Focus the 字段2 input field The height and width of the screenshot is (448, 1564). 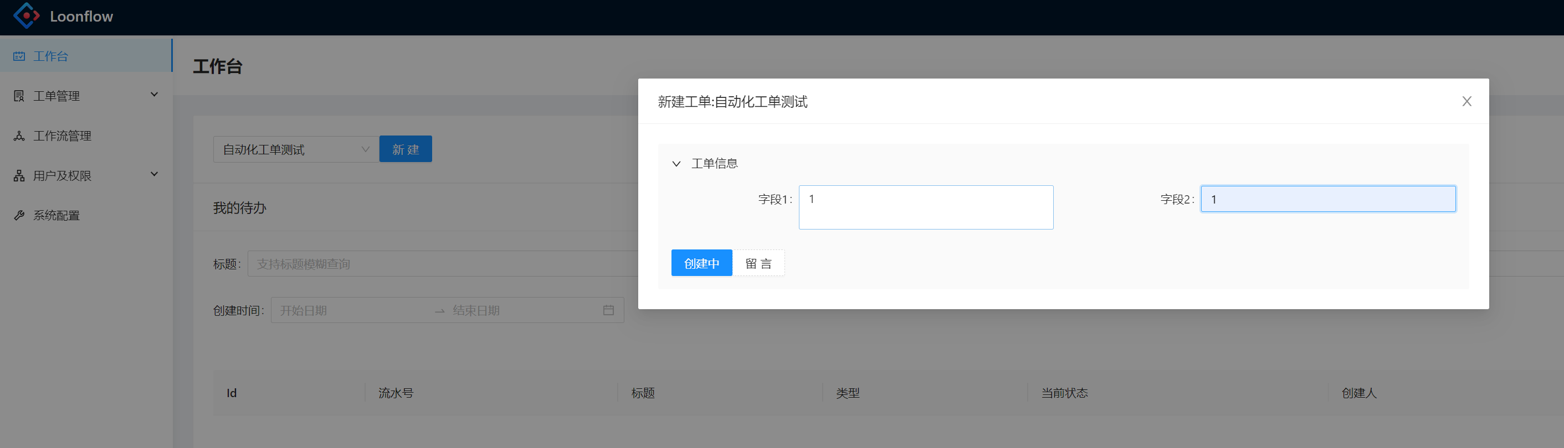tap(1329, 199)
